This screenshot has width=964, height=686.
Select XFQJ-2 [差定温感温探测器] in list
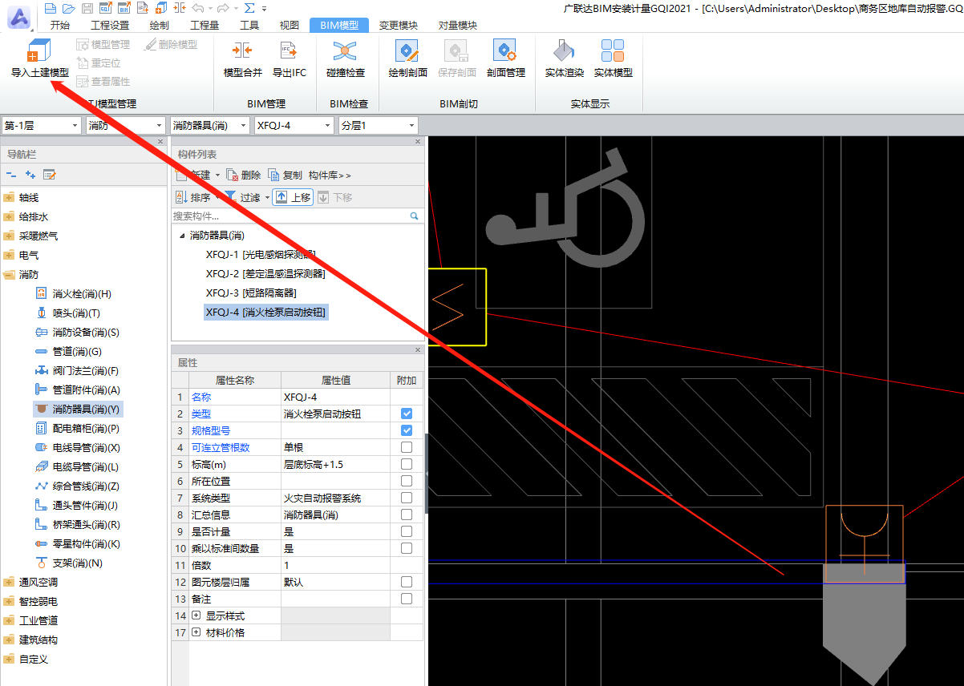click(265, 274)
